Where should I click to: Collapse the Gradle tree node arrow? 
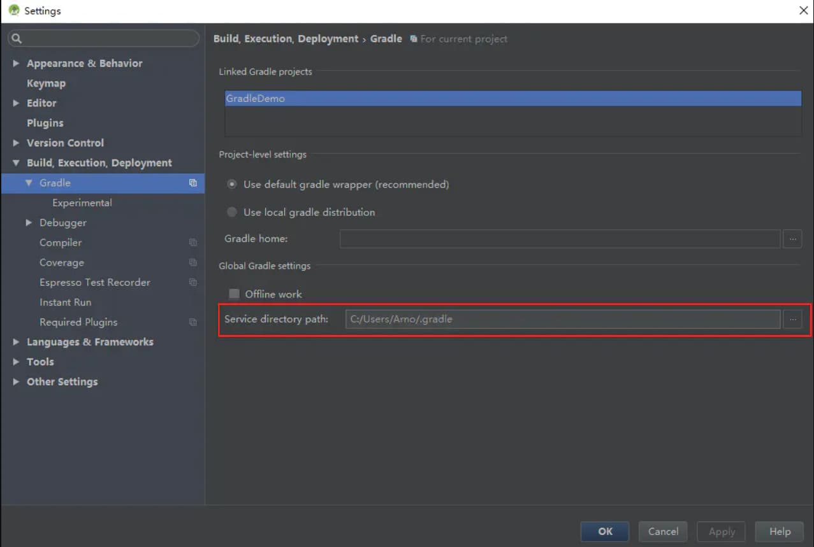(29, 183)
